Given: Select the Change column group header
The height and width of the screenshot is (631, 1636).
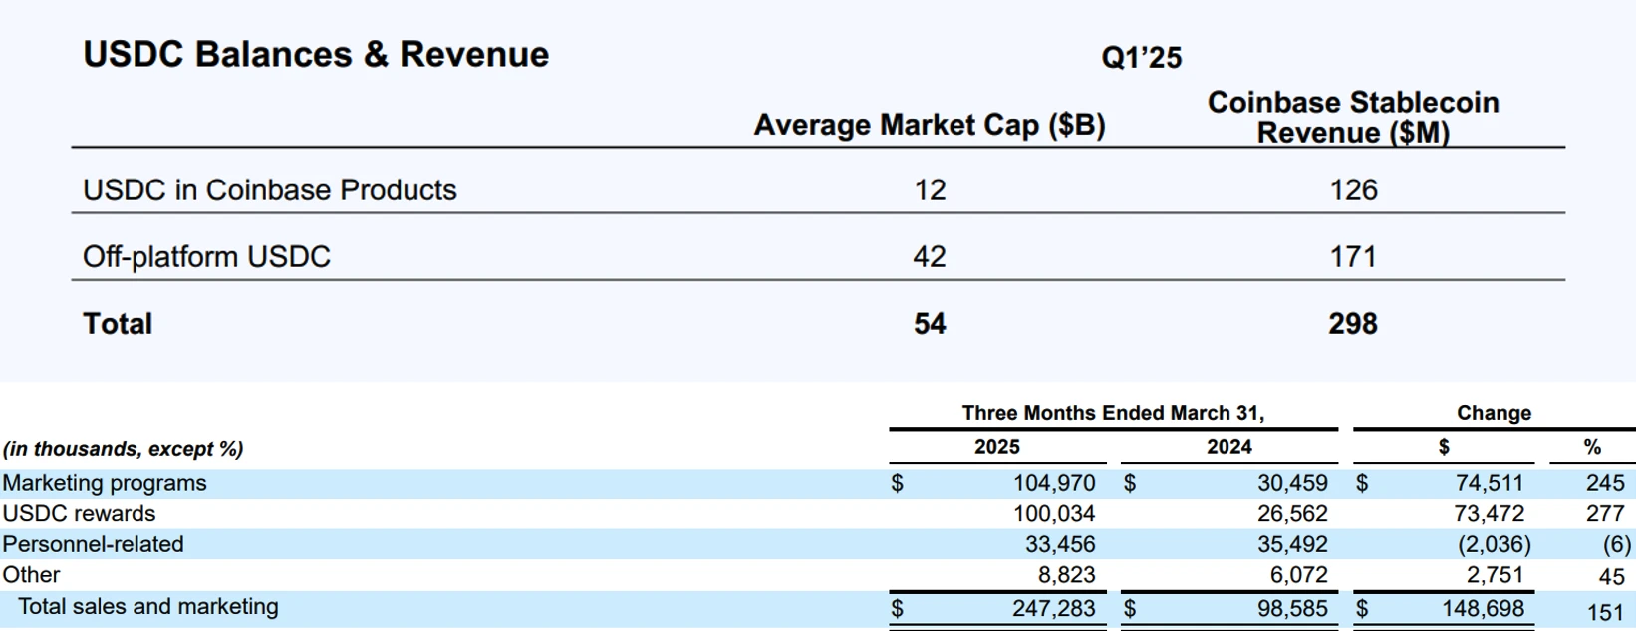Looking at the screenshot, I should (1493, 413).
